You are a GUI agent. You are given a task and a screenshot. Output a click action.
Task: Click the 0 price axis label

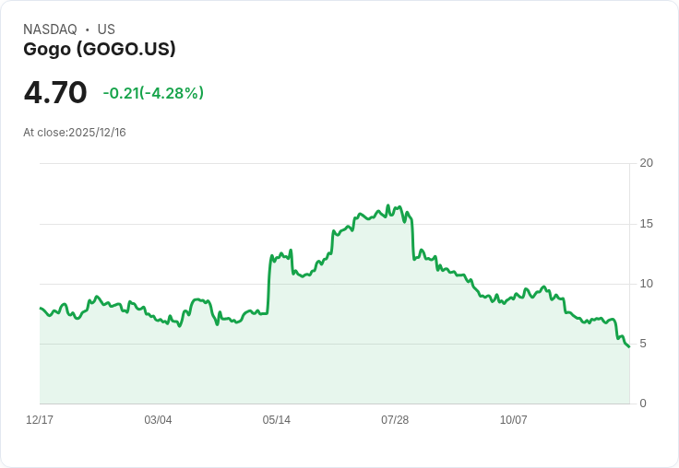point(643,404)
